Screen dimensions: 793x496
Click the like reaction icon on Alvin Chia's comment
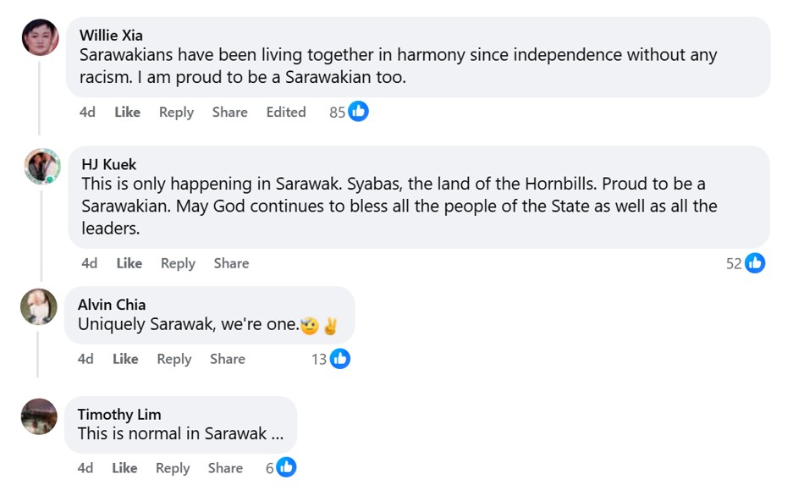(x=340, y=359)
